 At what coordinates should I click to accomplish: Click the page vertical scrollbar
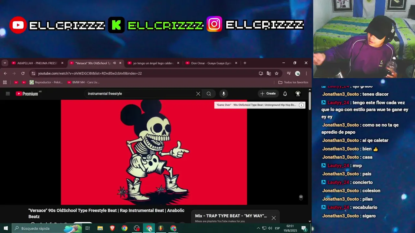310,101
